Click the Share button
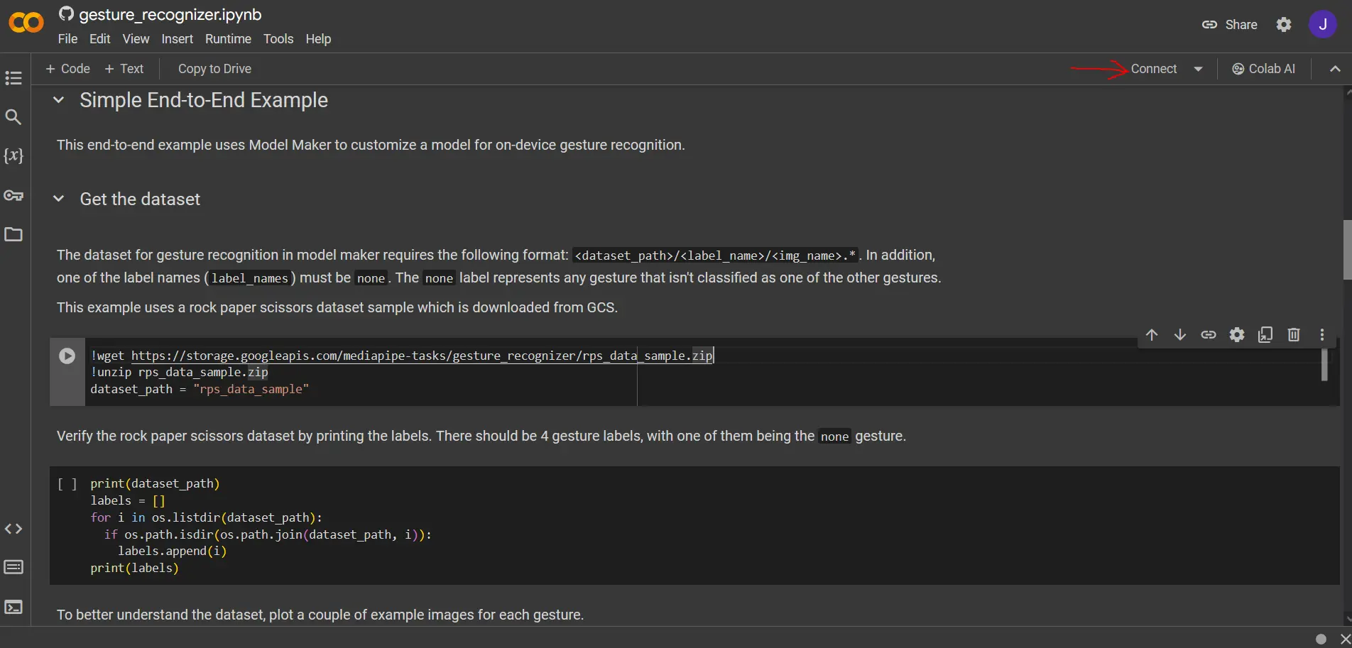The width and height of the screenshot is (1352, 648). coord(1230,25)
